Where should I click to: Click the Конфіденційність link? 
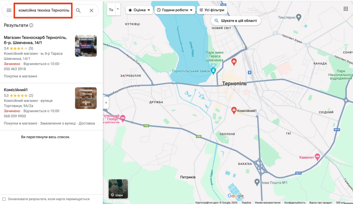click(295, 202)
